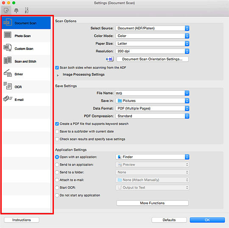Click the yellow minimize window button
Viewport: 229px width, 228px height.
8,3
